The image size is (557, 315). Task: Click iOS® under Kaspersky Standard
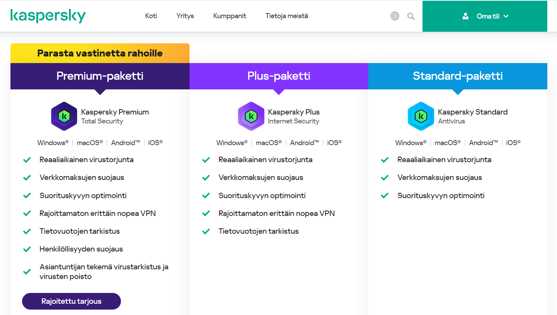tap(513, 142)
